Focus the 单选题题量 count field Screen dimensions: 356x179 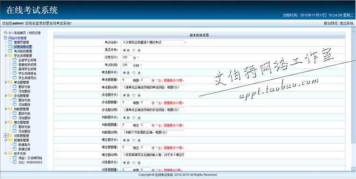tap(127, 80)
